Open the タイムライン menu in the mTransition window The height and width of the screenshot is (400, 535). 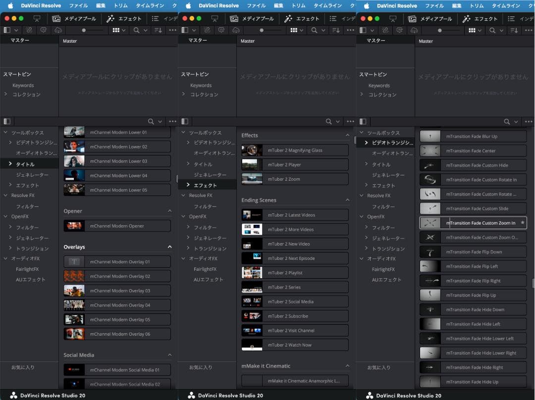[x=506, y=6]
